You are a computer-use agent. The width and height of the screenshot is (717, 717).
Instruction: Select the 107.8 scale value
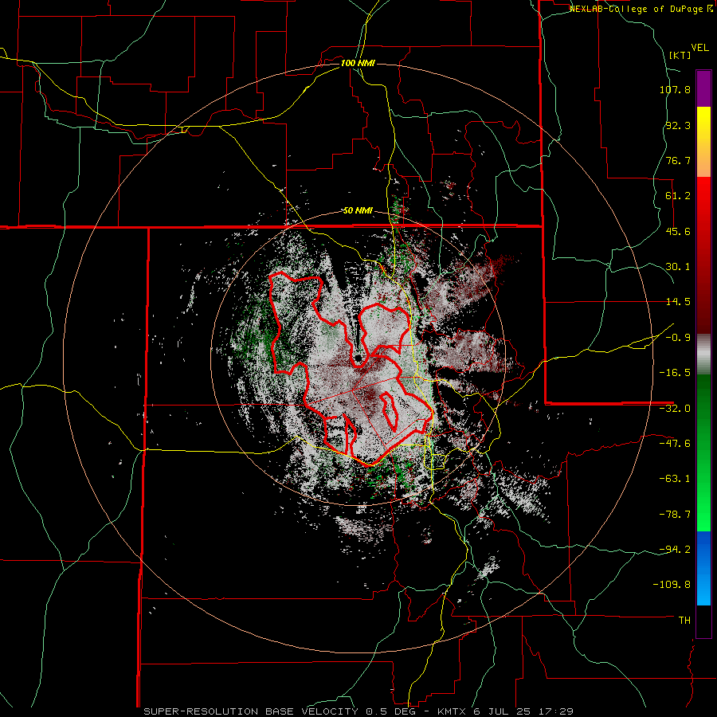(675, 89)
